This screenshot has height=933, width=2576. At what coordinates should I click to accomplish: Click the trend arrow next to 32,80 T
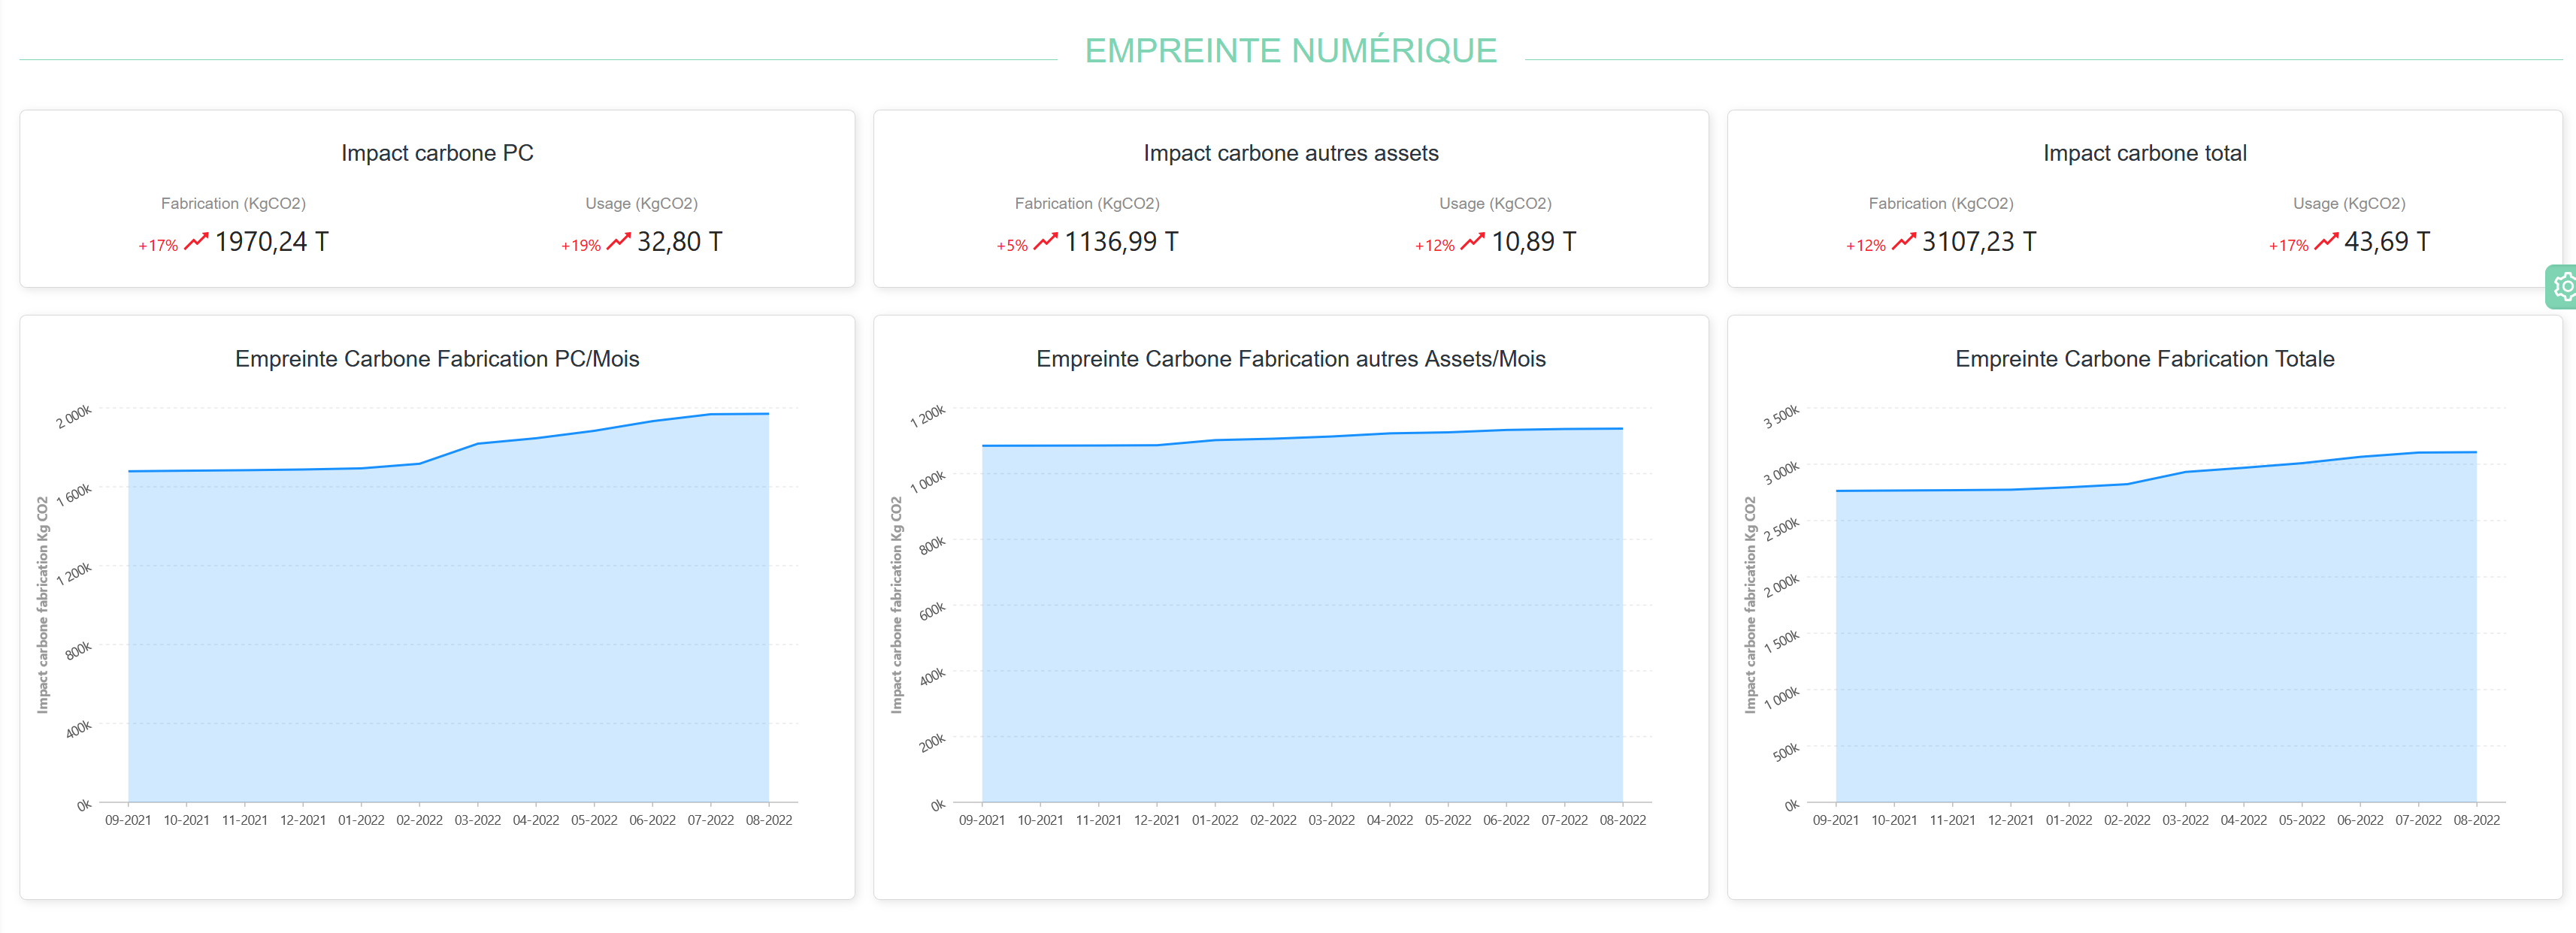click(618, 242)
